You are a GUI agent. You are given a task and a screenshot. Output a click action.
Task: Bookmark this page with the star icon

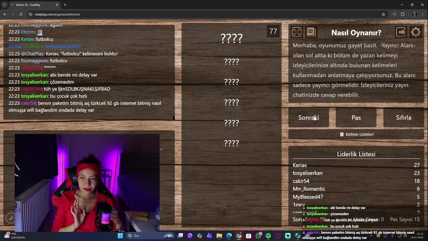click(x=383, y=14)
